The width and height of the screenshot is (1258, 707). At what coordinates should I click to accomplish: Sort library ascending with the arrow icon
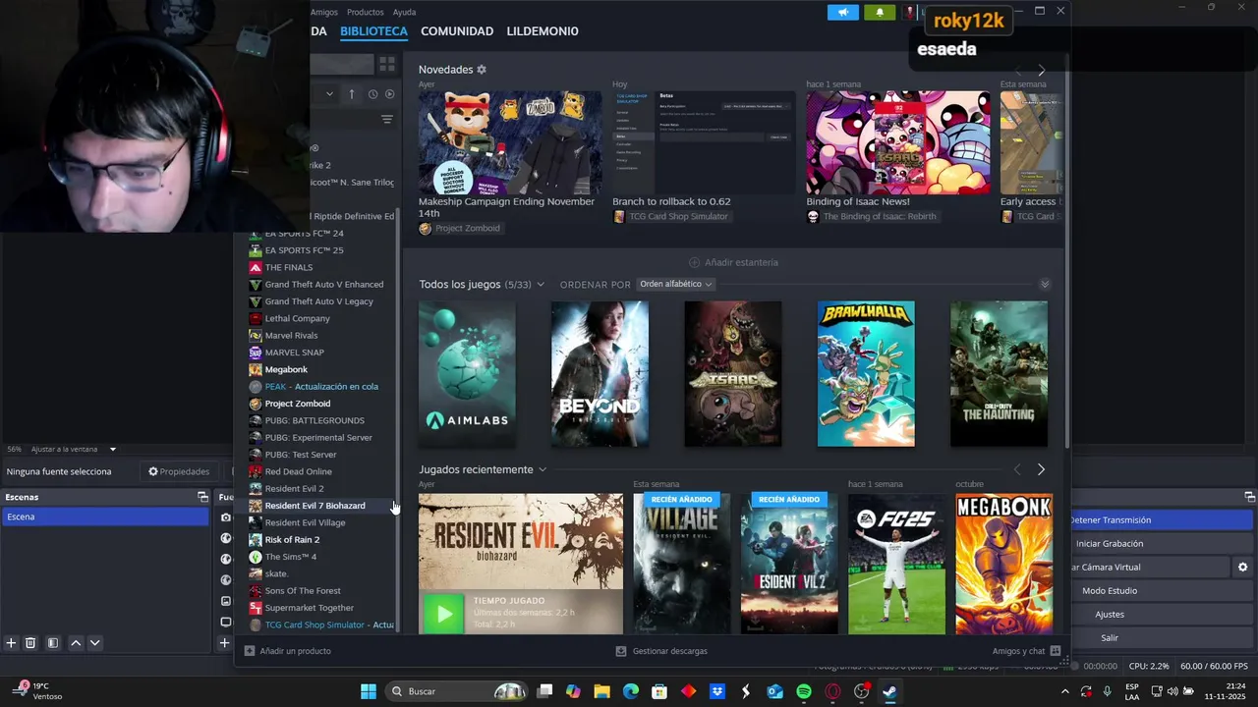[353, 94]
